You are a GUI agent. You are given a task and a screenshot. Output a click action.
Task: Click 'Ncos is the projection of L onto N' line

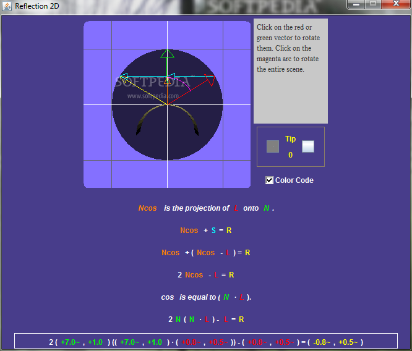pos(206,208)
